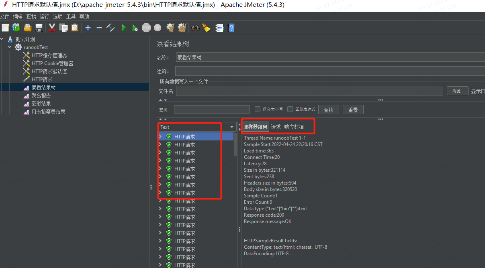
Task: Select HTTP Cookie管理器 in tree
Action: [52, 63]
